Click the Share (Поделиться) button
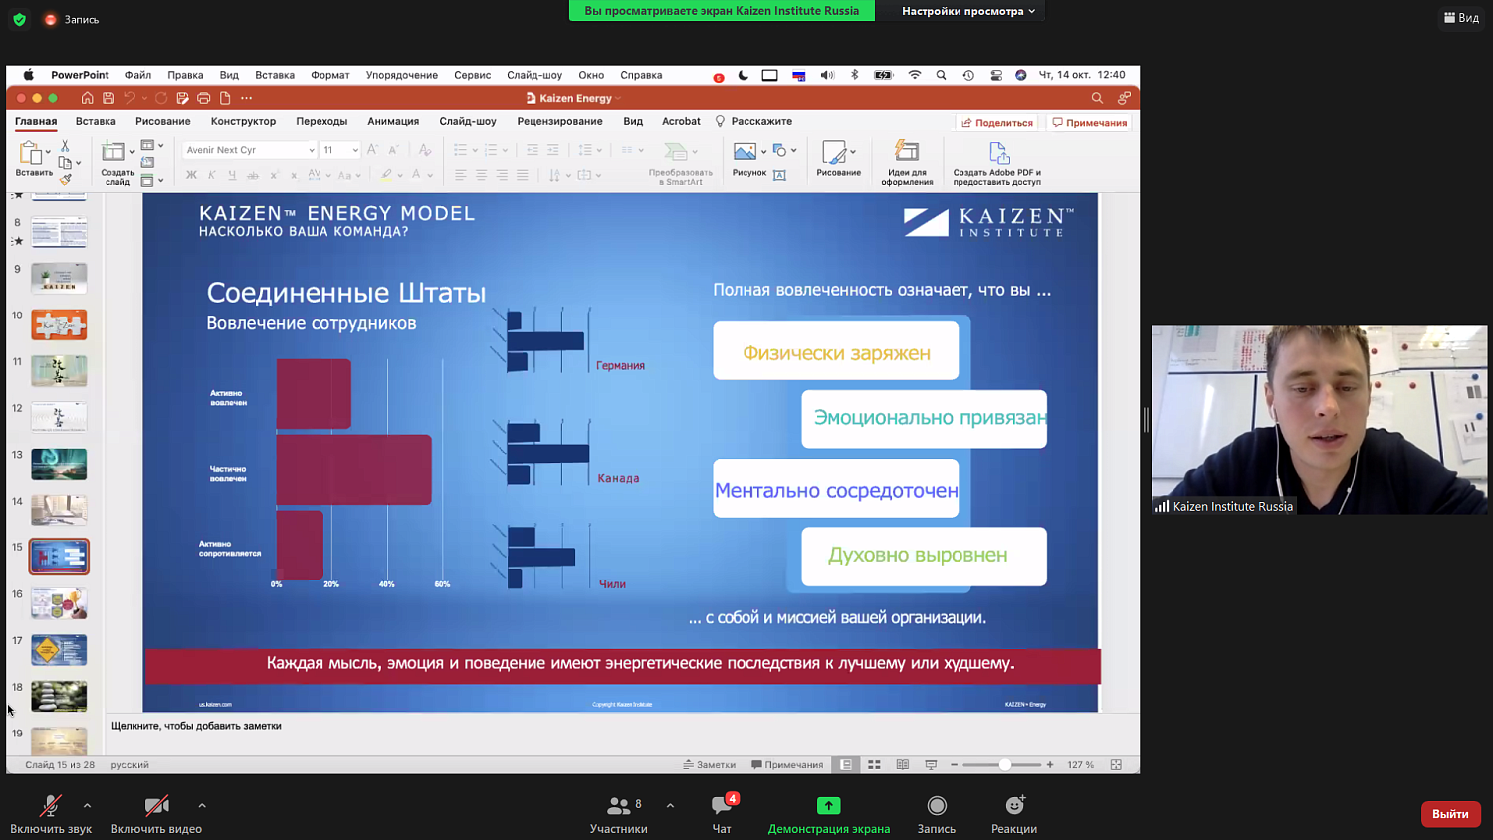 997,123
